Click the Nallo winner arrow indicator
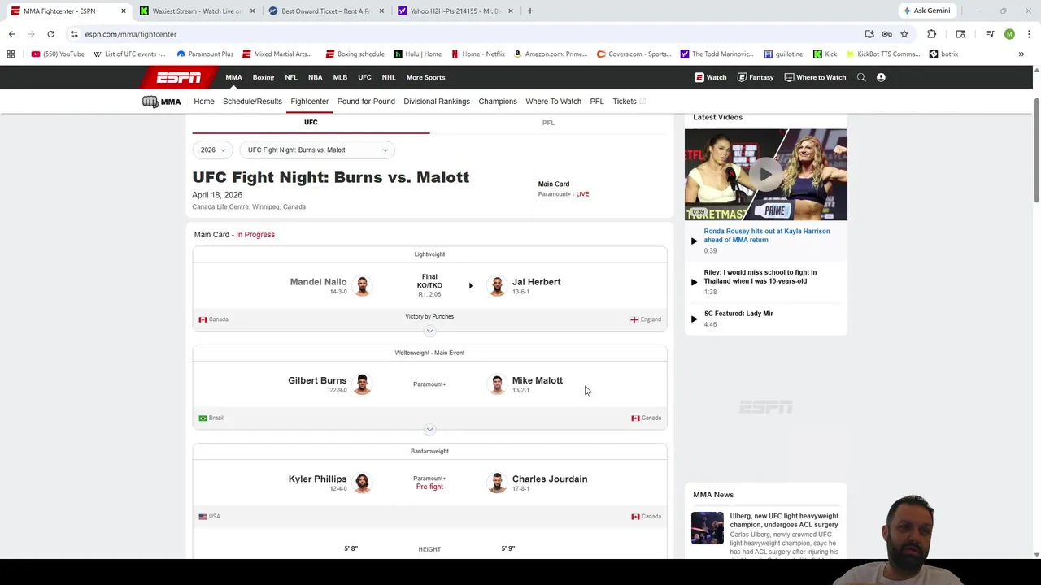The width and height of the screenshot is (1041, 585). click(x=470, y=286)
